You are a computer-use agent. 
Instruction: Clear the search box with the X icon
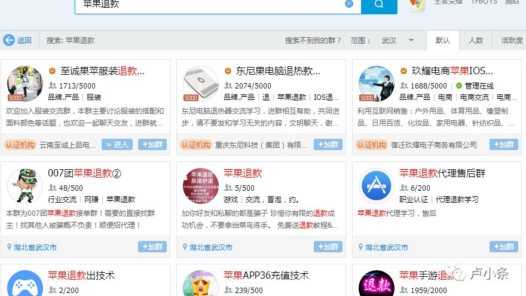click(x=349, y=4)
